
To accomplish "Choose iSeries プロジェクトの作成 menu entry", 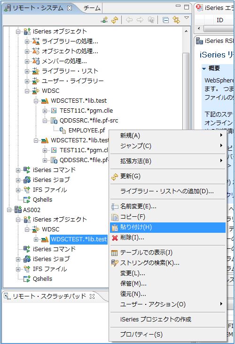I will point(168,319).
